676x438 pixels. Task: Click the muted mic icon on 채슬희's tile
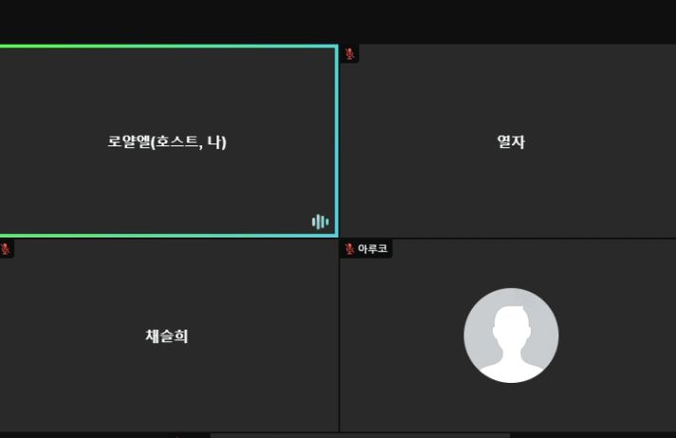(x=5, y=249)
